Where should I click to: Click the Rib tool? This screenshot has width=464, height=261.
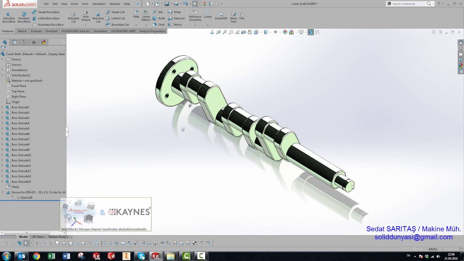click(158, 12)
